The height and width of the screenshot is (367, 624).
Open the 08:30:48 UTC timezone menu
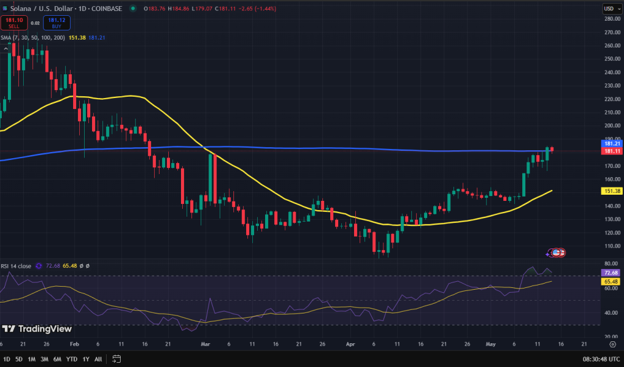(601, 359)
